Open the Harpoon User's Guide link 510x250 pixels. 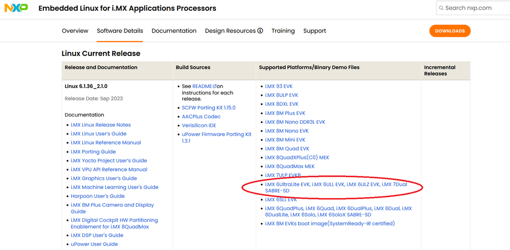(98, 196)
